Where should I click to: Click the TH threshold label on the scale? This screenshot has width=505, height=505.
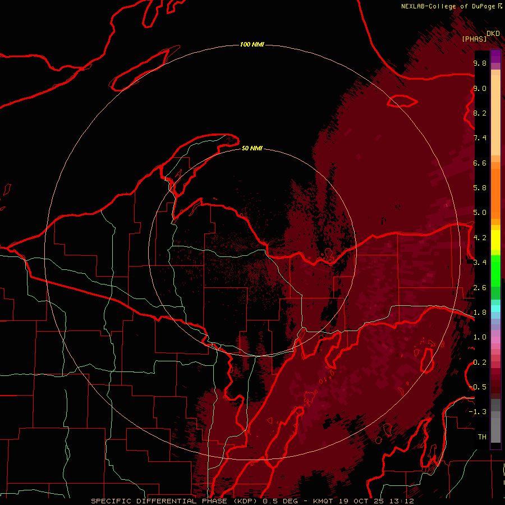pyautogui.click(x=482, y=437)
